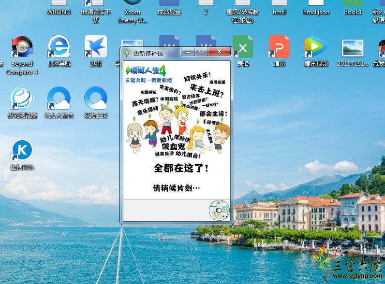
Task: Open the 演示 presentation shortcut
Action: pyautogui.click(x=280, y=51)
